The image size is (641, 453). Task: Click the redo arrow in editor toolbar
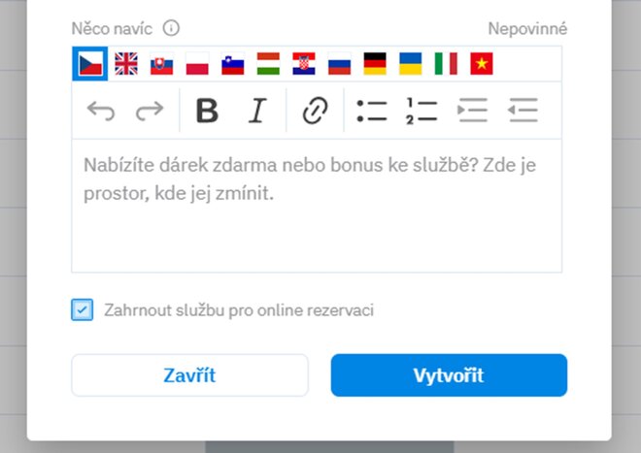point(149,112)
